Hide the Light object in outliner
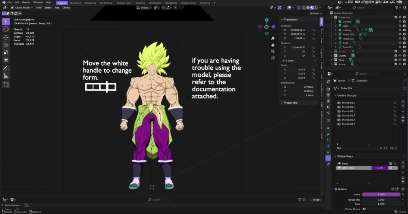The height and width of the screenshot is (214, 408). [400, 26]
